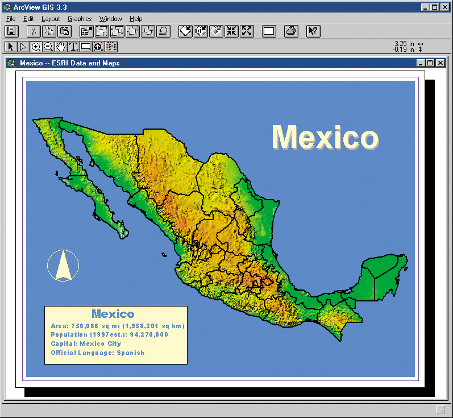
Task: Select the Pan hand tool
Action: (x=61, y=47)
